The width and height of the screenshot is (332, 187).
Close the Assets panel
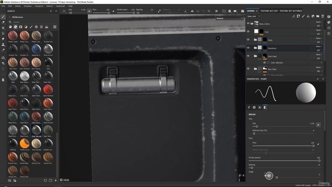point(56,11)
